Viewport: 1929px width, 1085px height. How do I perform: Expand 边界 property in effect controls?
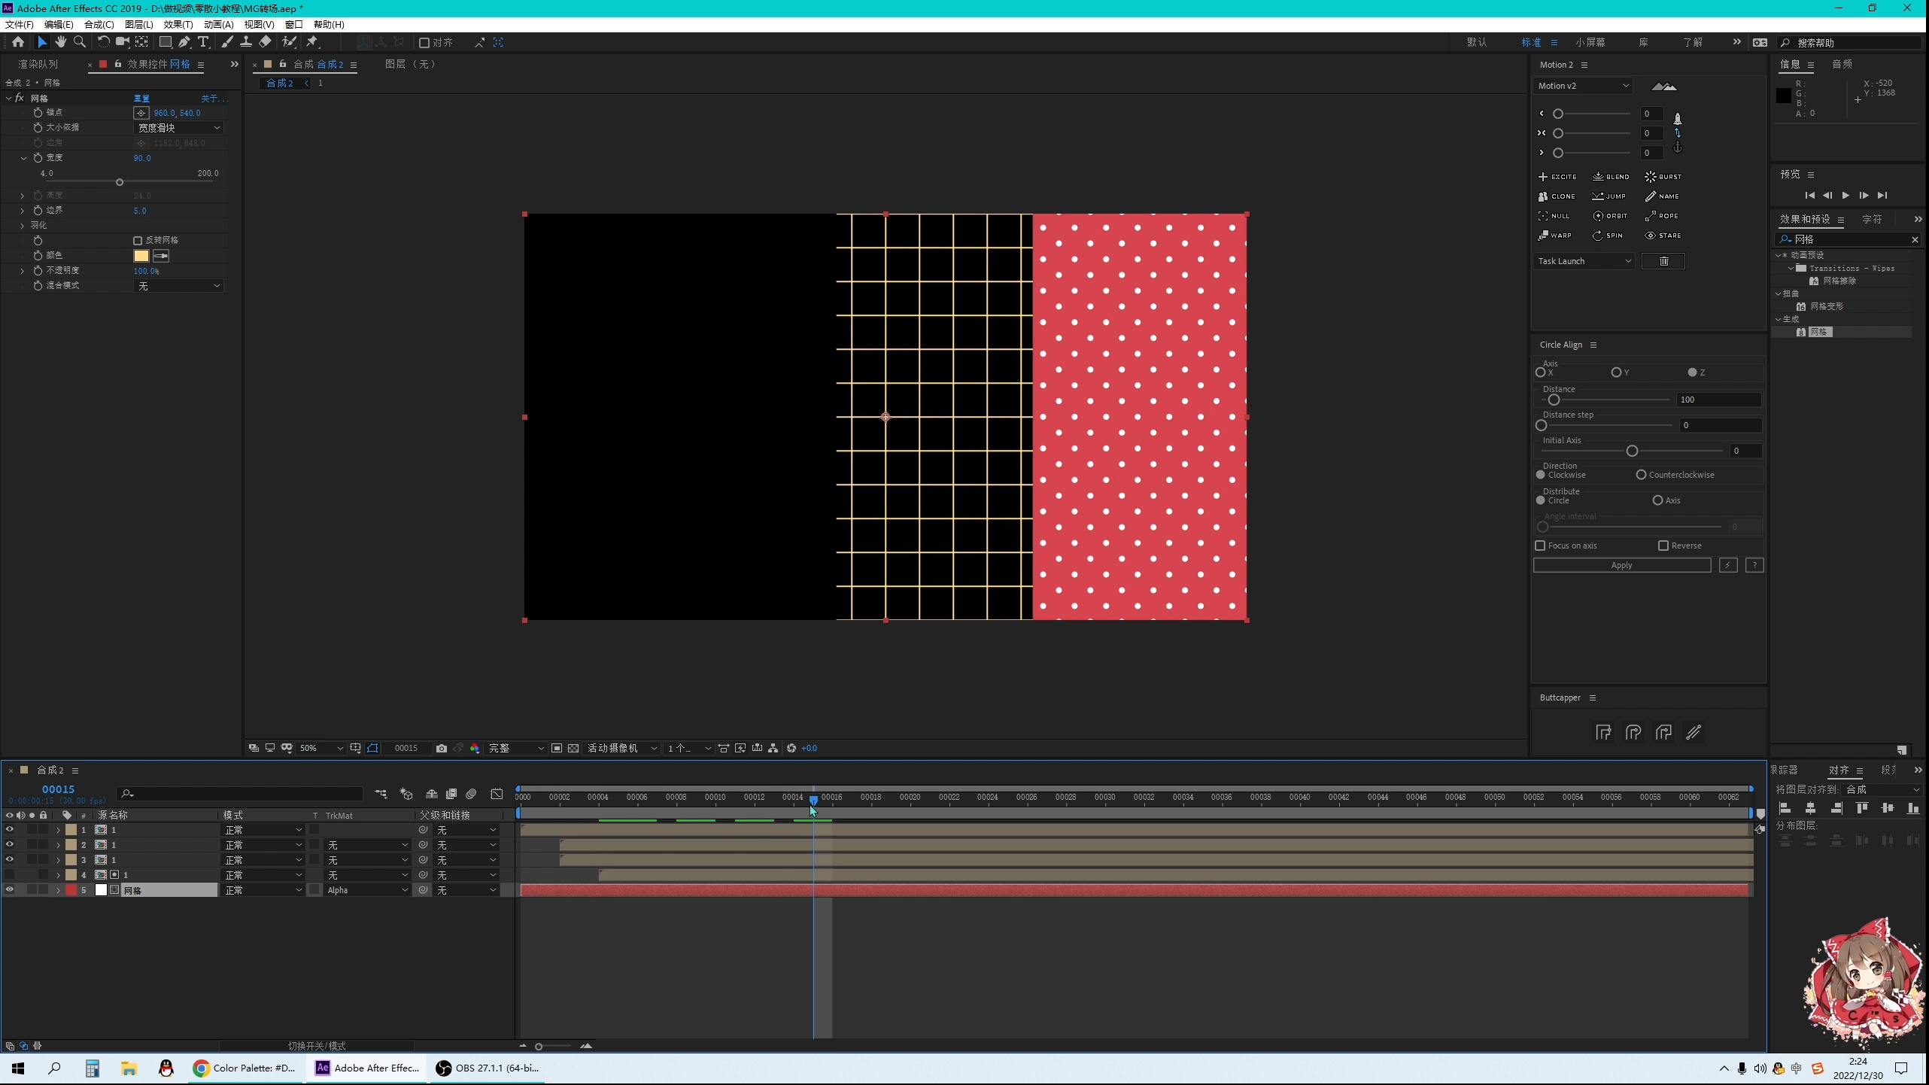click(x=22, y=211)
